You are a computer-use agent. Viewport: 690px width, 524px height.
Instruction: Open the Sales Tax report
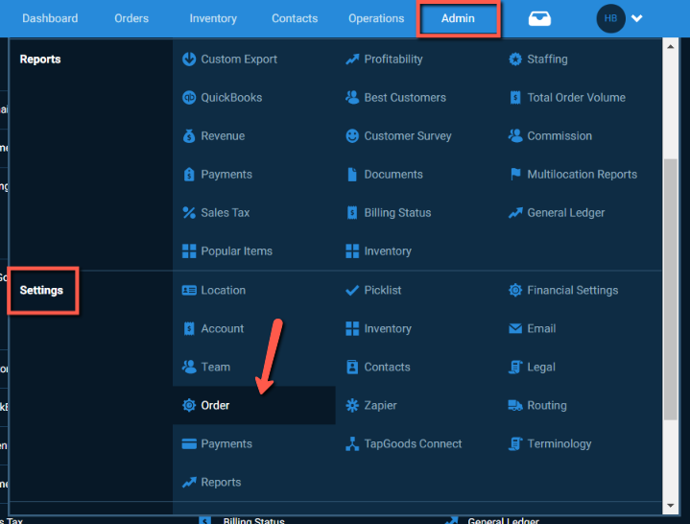tap(226, 213)
